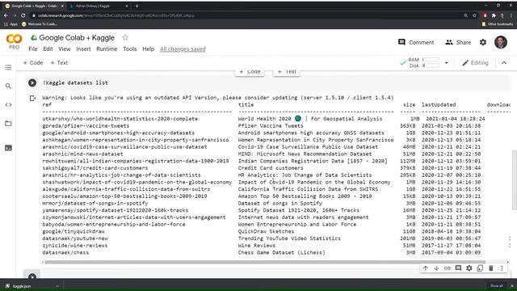Open the terminal sidebar icon
517x291 pixels.
[8, 148]
